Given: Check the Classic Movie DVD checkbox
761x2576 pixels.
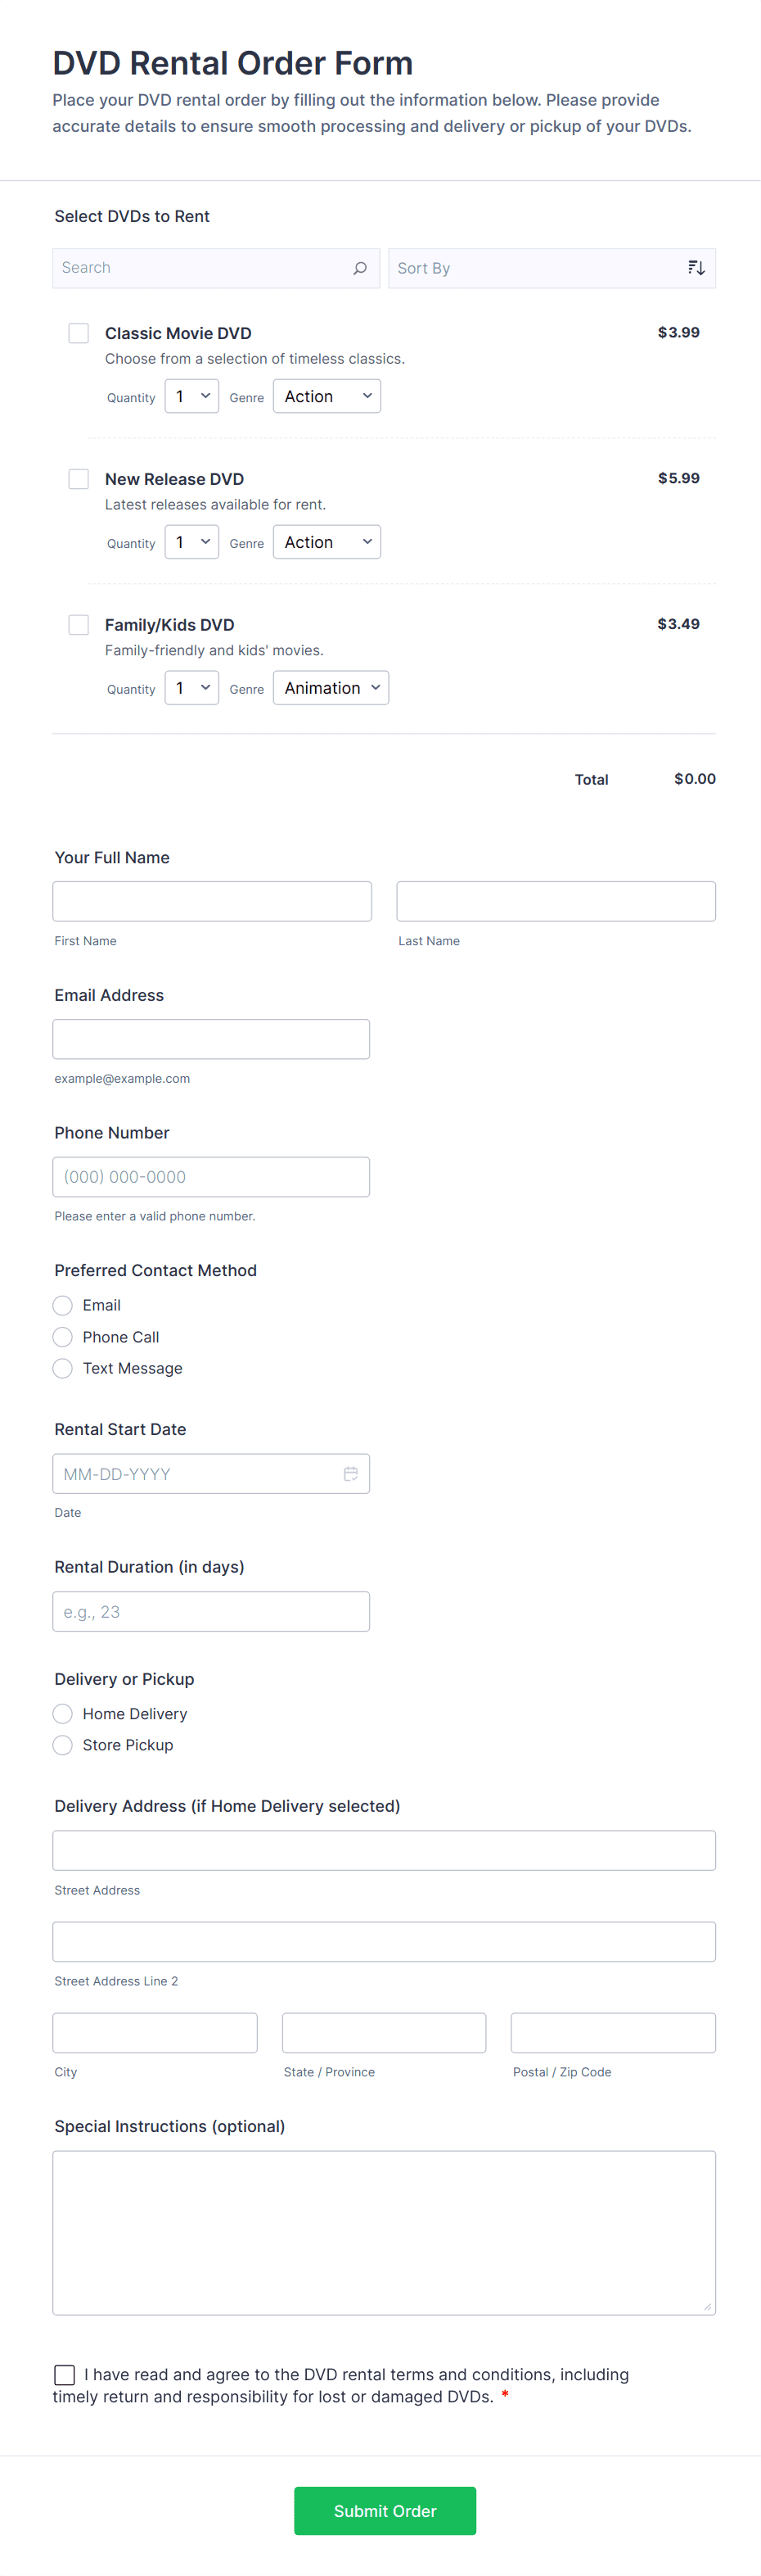Looking at the screenshot, I should 79,333.
